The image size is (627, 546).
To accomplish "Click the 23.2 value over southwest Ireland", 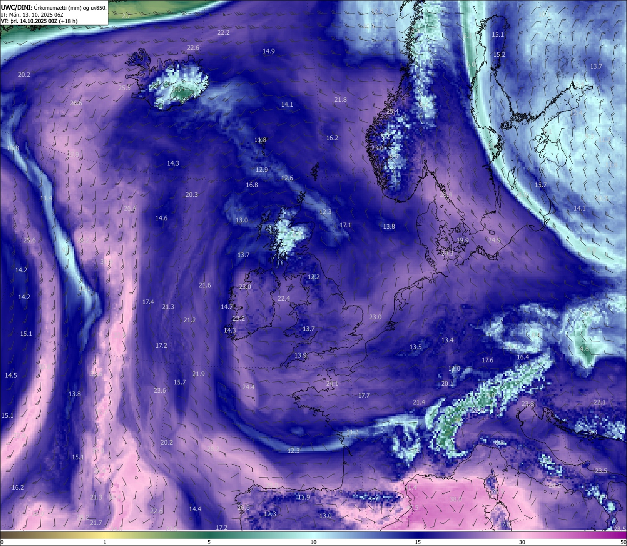I will 239,318.
